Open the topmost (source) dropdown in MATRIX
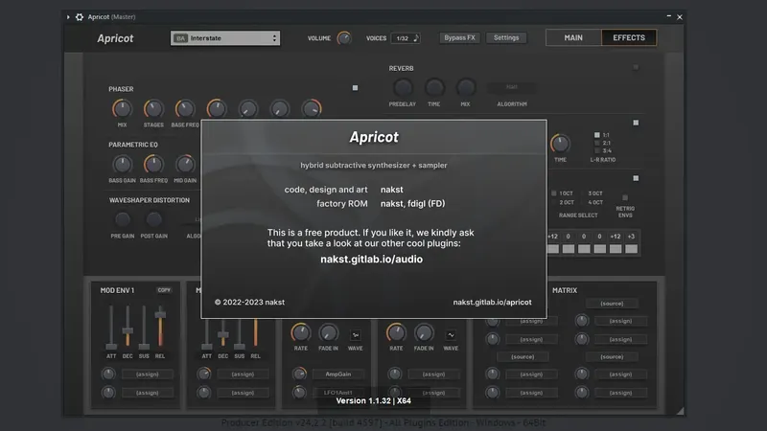The height and width of the screenshot is (431, 767). click(x=612, y=304)
